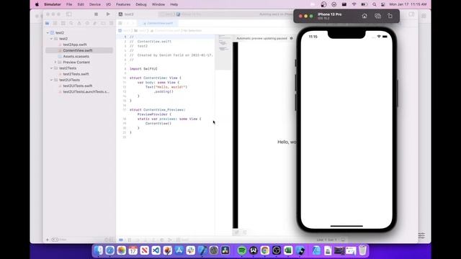This screenshot has width=461, height=259.
Task: Click the code minimap
Action: tap(224, 53)
